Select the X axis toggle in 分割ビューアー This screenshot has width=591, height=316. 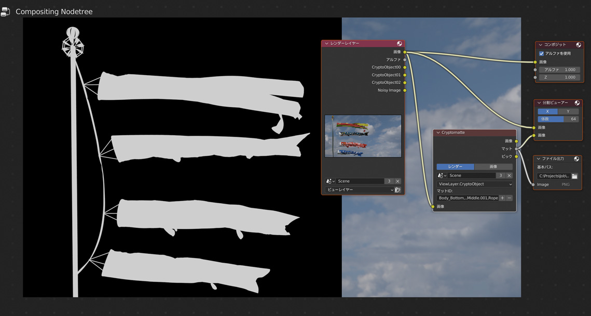point(547,111)
